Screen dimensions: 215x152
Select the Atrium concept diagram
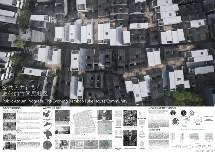coord(172,136)
